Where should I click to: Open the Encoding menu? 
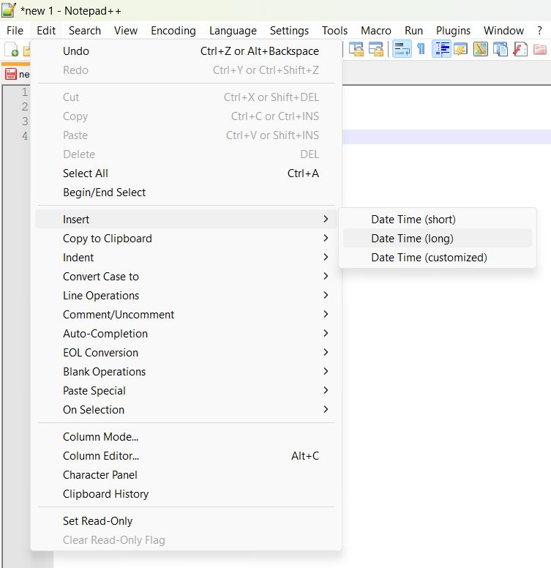[173, 31]
